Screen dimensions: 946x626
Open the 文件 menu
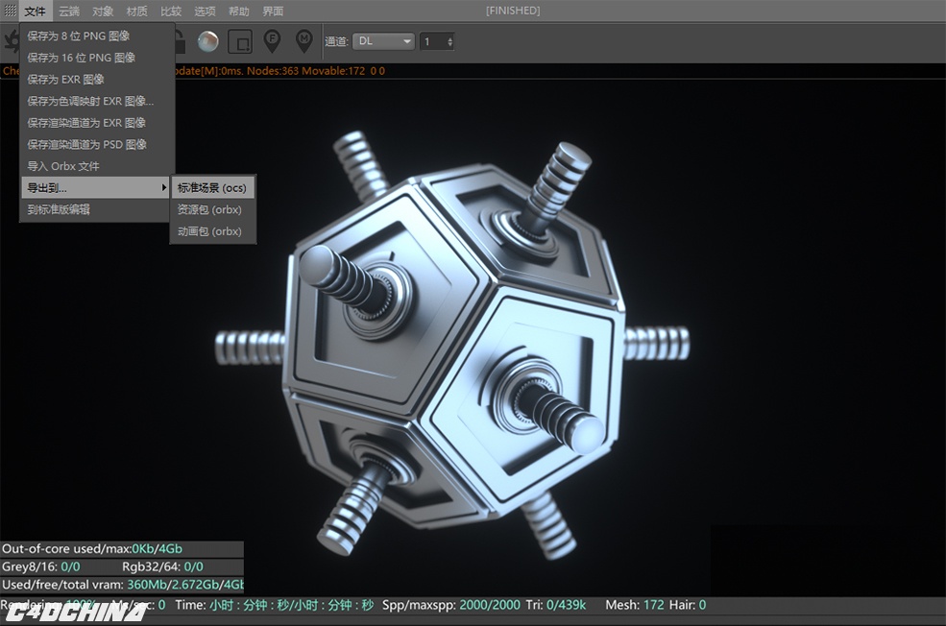(x=35, y=11)
